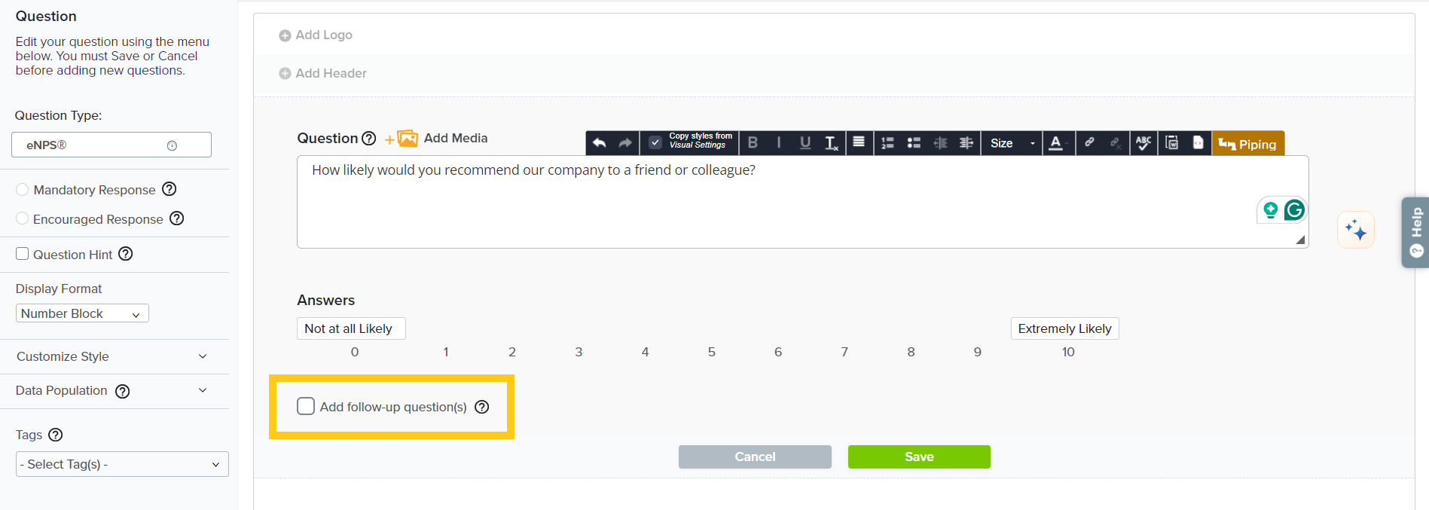
Task: Insert a numbered list
Action: coord(887,143)
